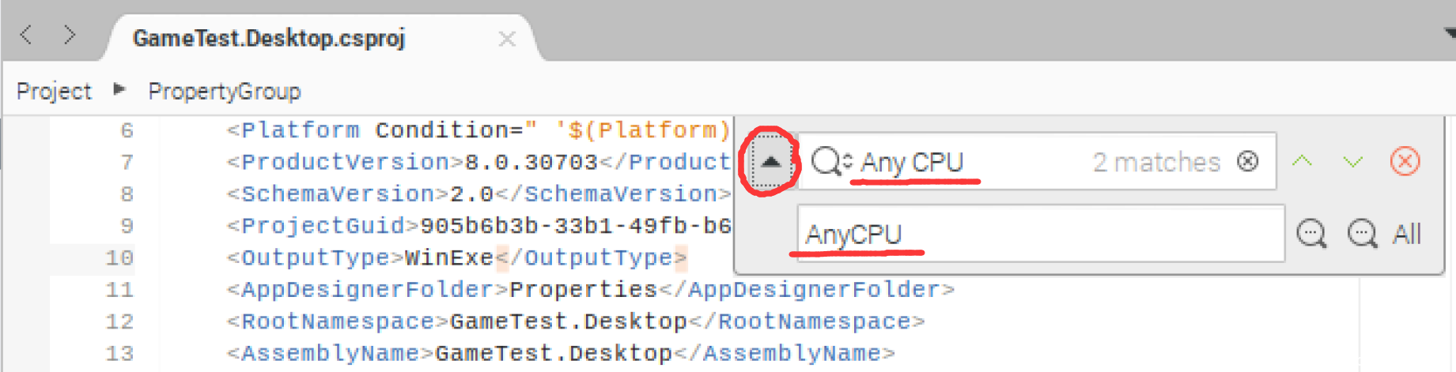Close the GameTest.Desktop.csproj tab

click(507, 39)
